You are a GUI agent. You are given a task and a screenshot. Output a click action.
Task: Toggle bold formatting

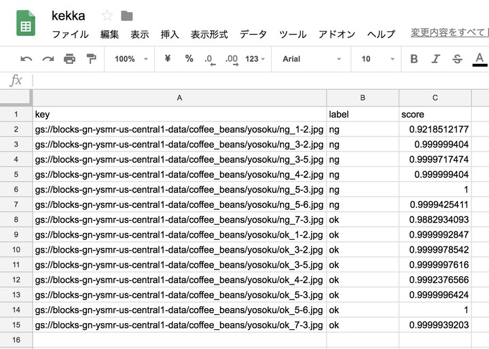coord(414,59)
